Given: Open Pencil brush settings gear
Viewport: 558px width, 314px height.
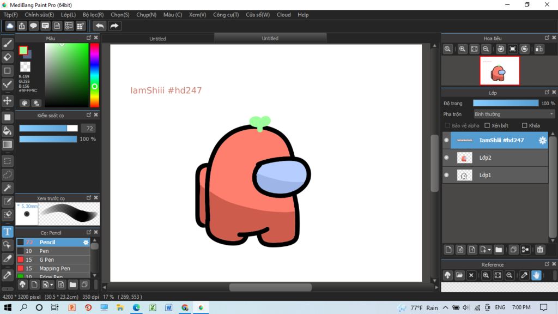Looking at the screenshot, I should pyautogui.click(x=86, y=243).
